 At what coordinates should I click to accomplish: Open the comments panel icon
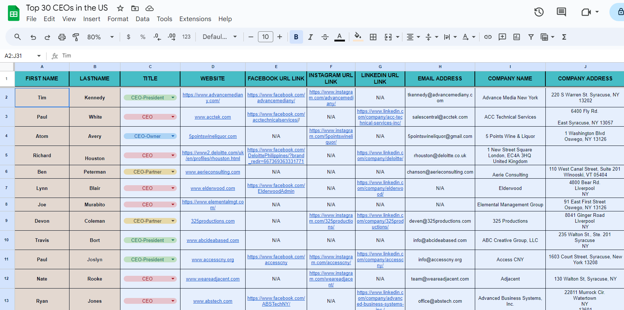561,12
